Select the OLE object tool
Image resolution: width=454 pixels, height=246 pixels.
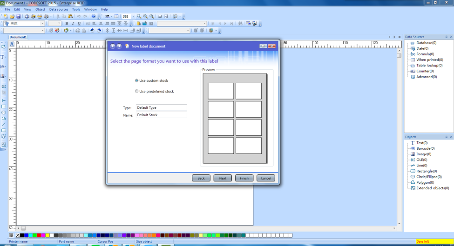click(x=3, y=86)
